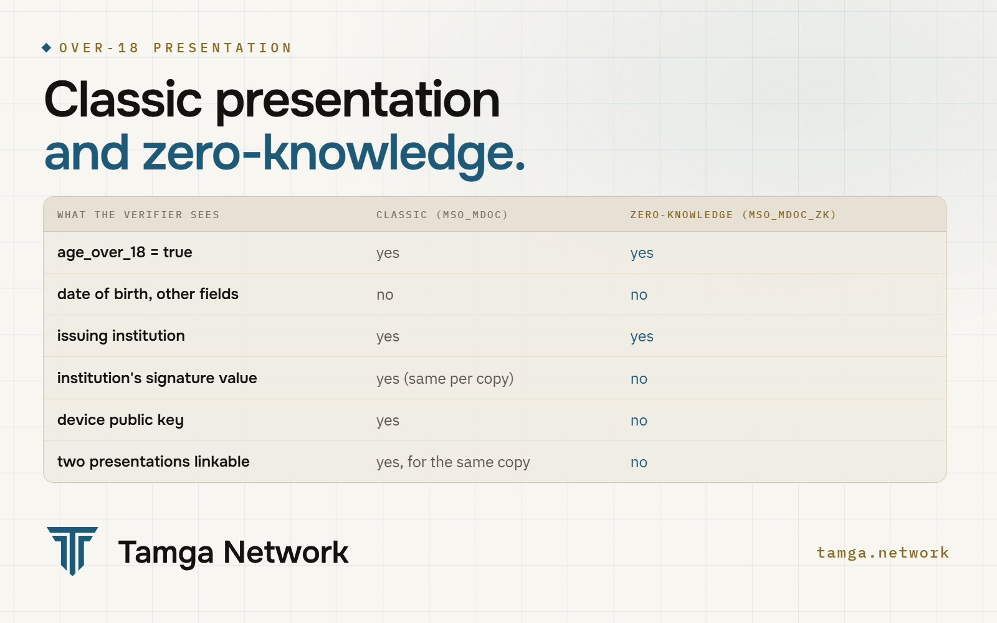Select the 'issuing institution' row label

121,336
